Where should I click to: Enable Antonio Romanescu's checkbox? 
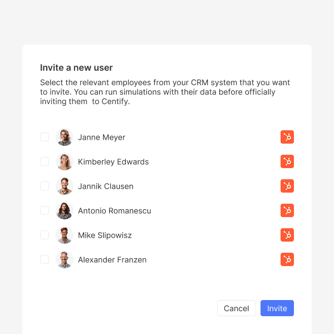pyautogui.click(x=45, y=210)
